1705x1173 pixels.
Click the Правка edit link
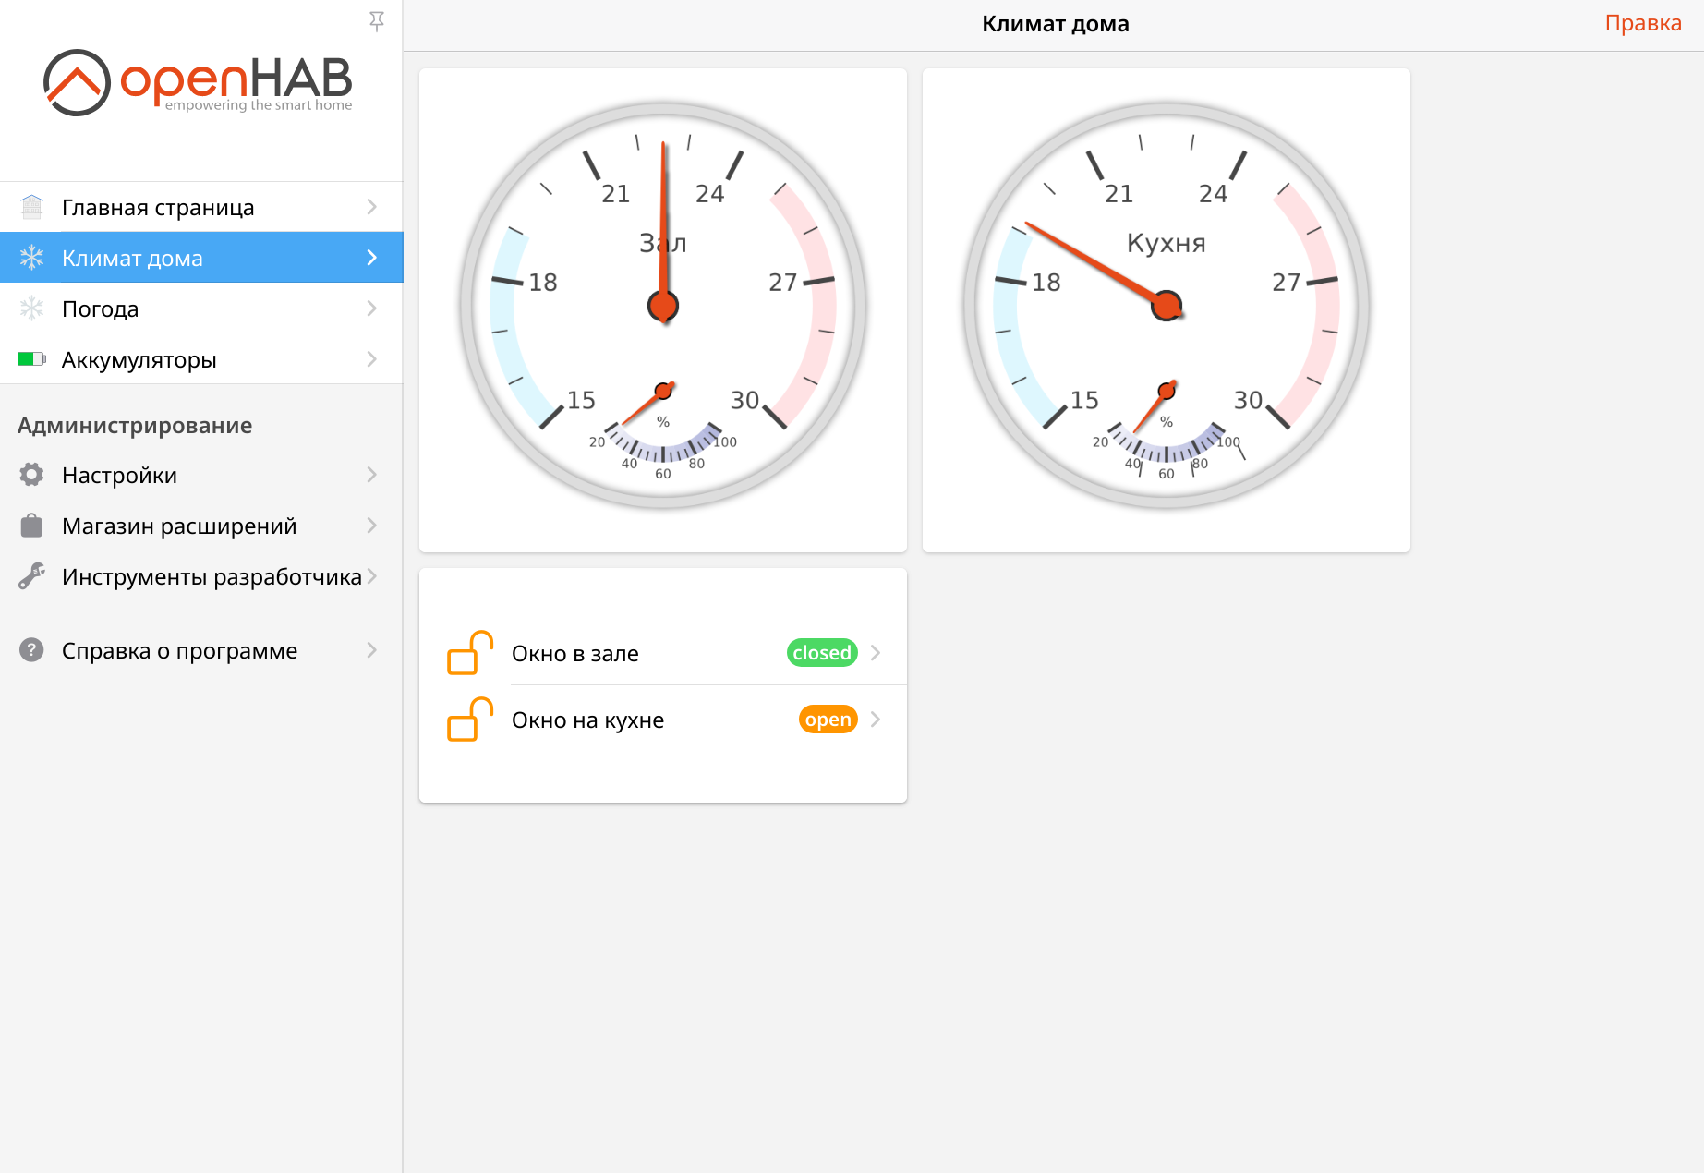pyautogui.click(x=1642, y=24)
